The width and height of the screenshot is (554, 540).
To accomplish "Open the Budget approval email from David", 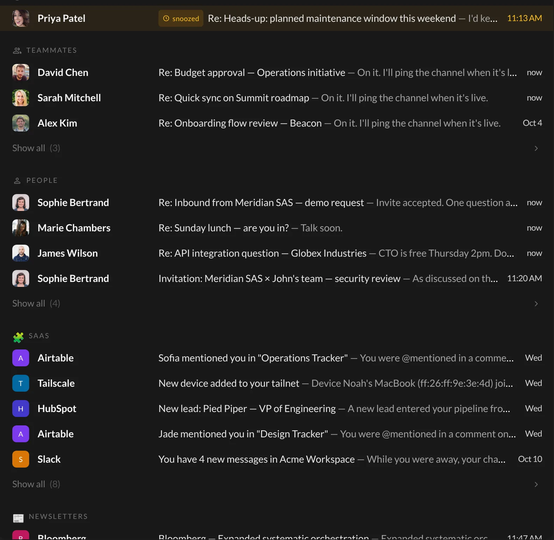I will (277, 72).
